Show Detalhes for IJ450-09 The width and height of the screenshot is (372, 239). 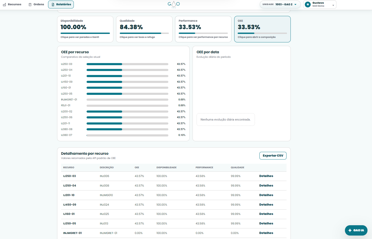[266, 205]
